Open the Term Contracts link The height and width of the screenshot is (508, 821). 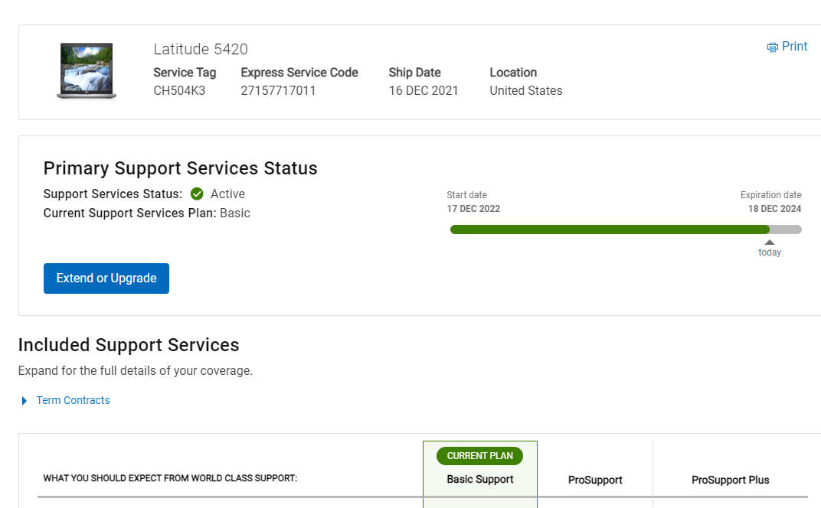[73, 400]
